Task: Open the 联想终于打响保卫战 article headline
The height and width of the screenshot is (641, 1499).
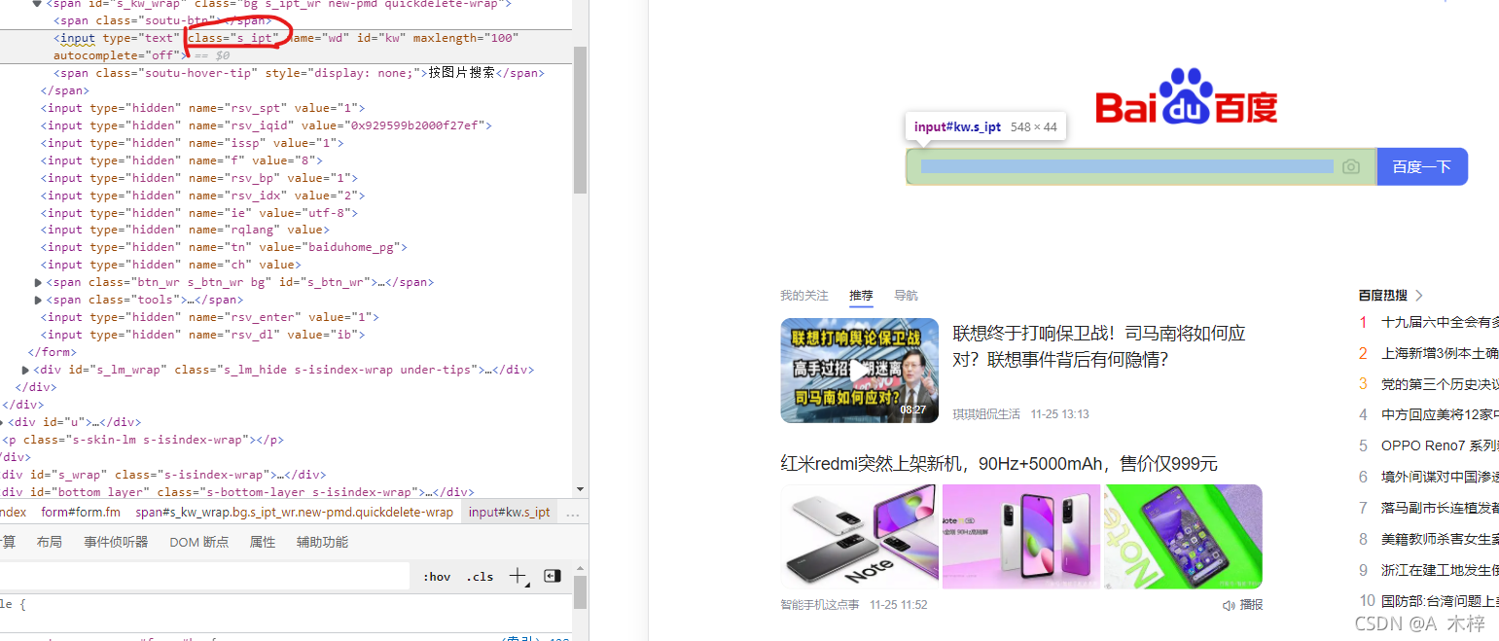Action: click(x=1099, y=346)
